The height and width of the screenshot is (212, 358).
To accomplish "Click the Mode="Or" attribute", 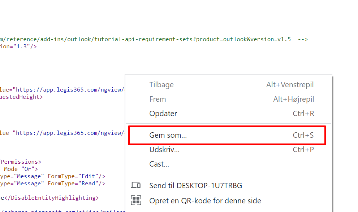I will click(x=21, y=169).
